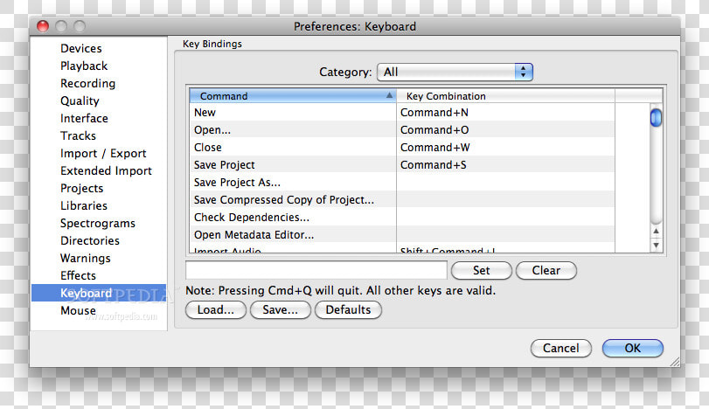Select the Save Project command row
The height and width of the screenshot is (409, 709).
[402, 165]
